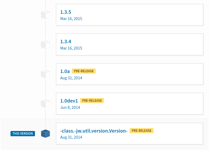Click the cube icon beside release 1.3.5
The width and height of the screenshot is (209, 151).
point(45,15)
